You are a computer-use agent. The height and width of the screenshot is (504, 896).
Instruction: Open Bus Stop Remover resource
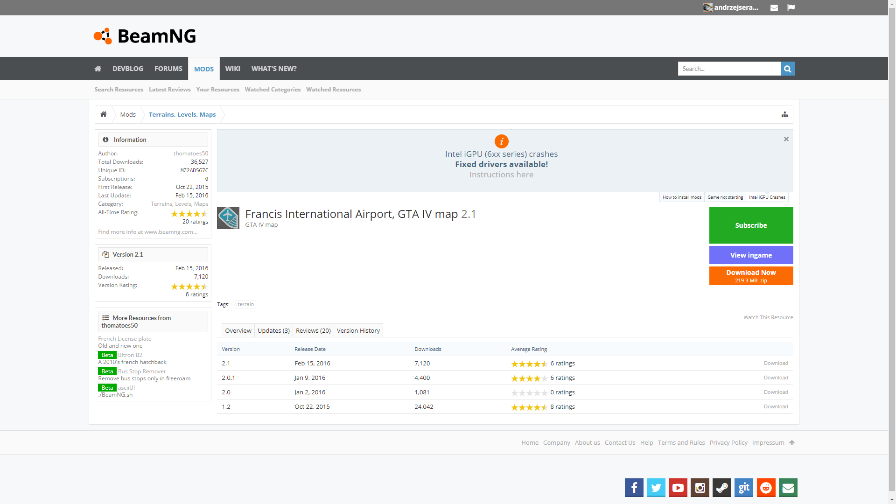[x=142, y=371]
